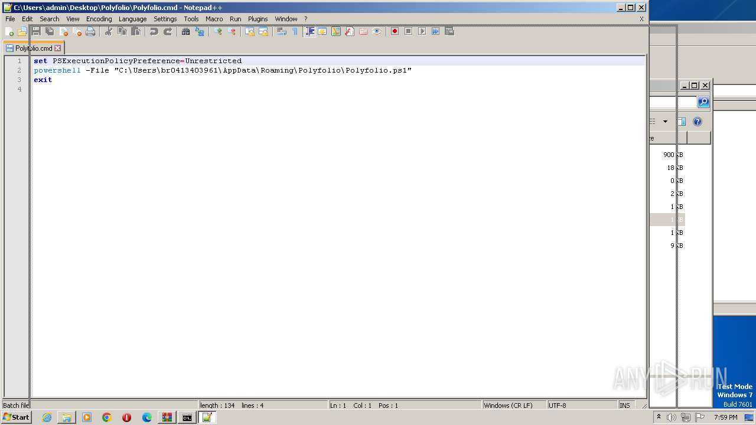
Task: Copy selection using toolbar icon
Action: click(x=122, y=31)
